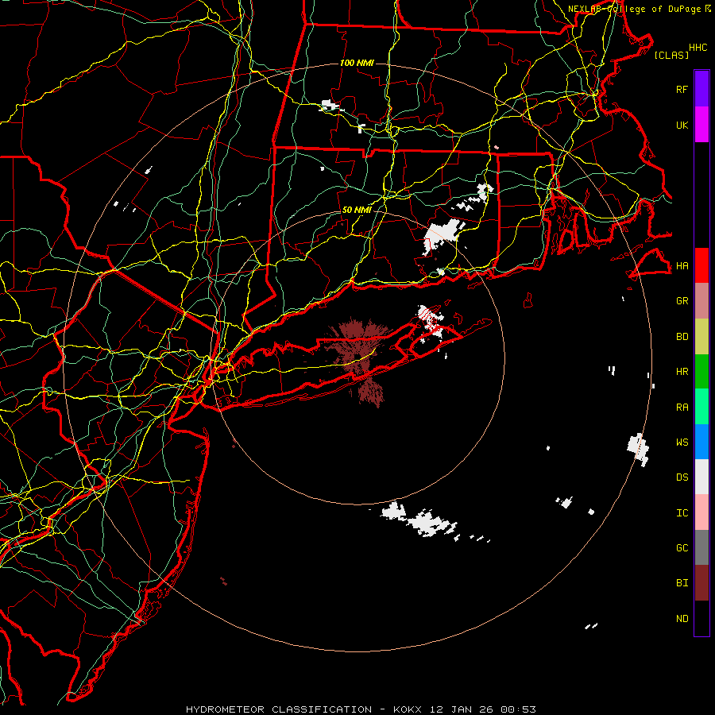Select the blue WS legend swatch
Viewport: 715px width, 715px height.
pyautogui.click(x=701, y=442)
